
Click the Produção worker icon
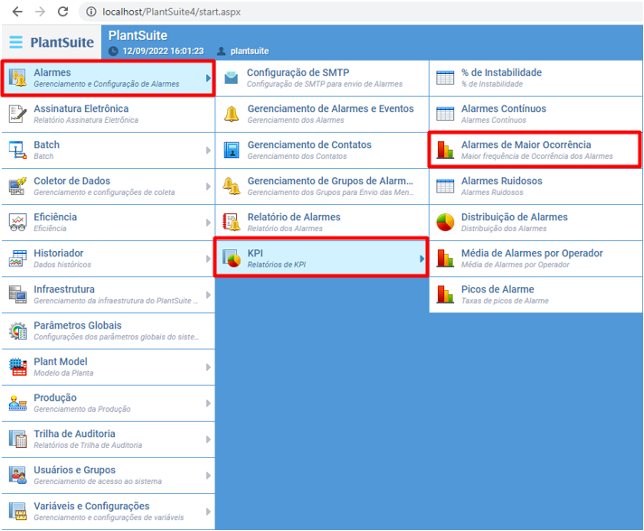(x=18, y=403)
